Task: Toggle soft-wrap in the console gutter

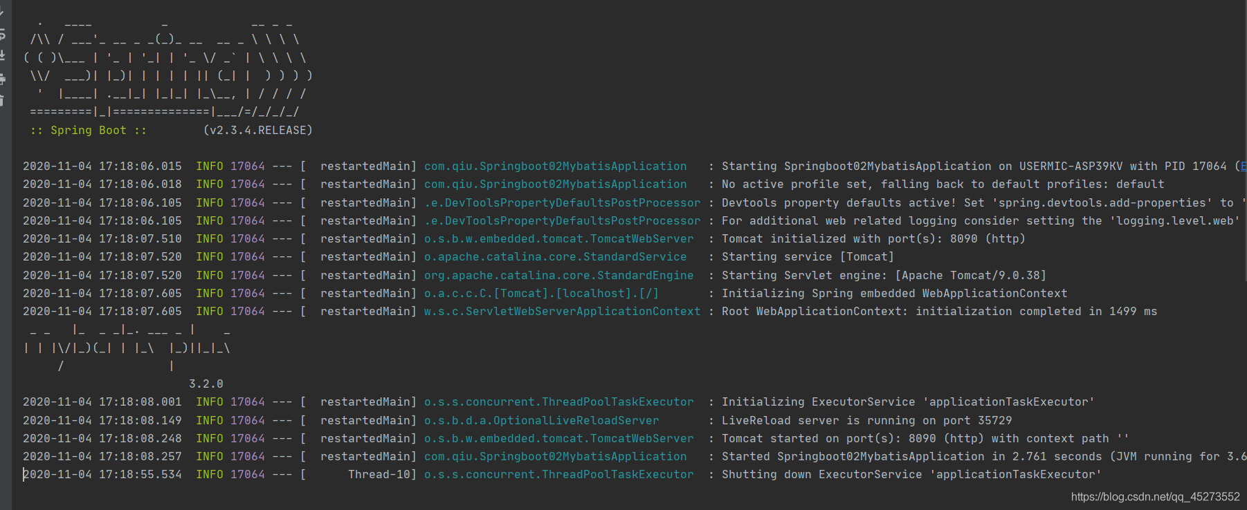Action: point(2,34)
